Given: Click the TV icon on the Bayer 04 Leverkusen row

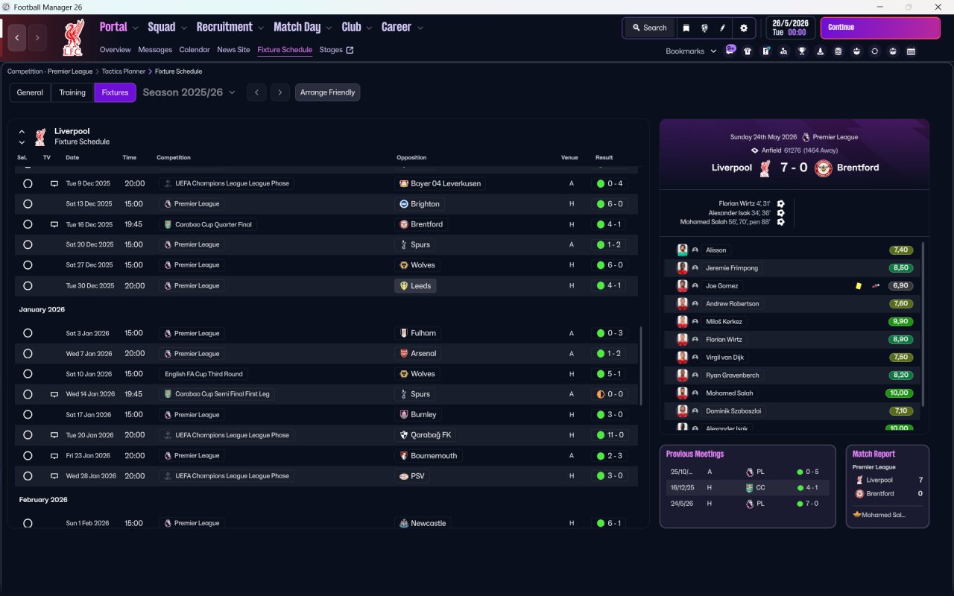Looking at the screenshot, I should (x=54, y=183).
